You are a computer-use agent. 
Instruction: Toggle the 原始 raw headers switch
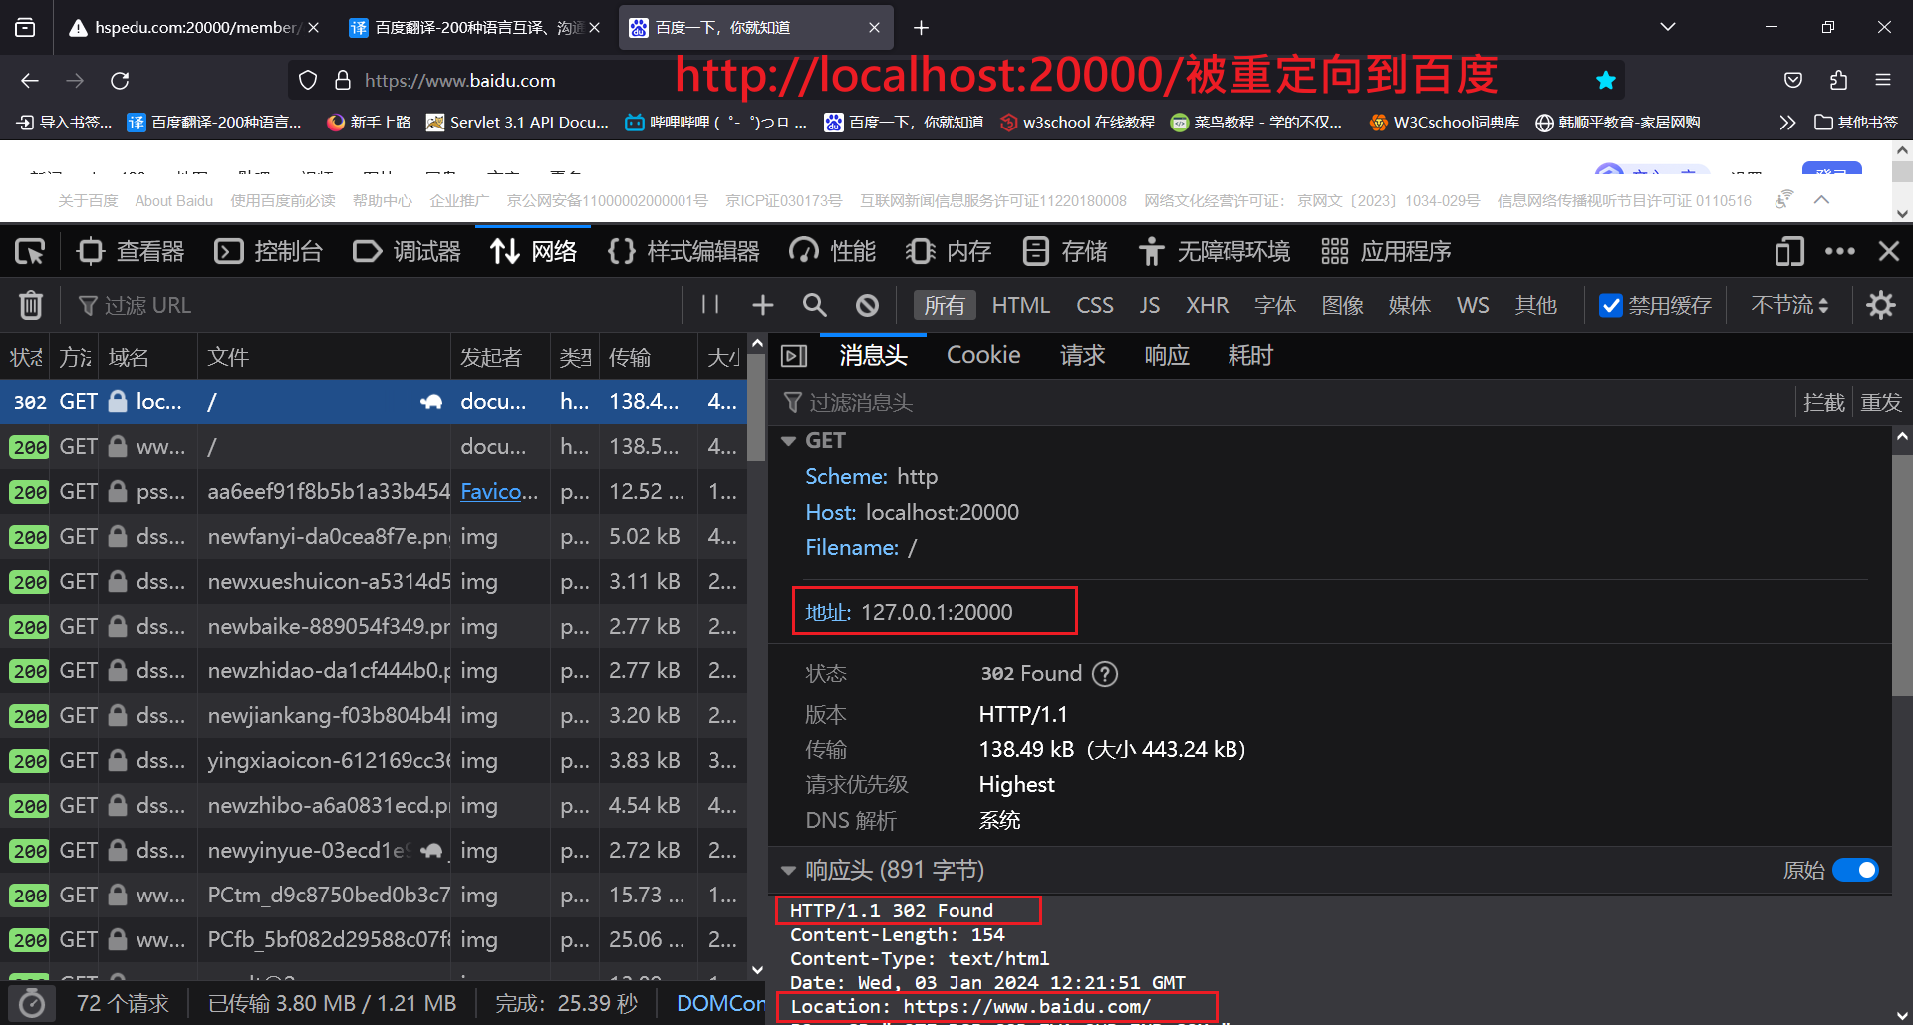pyautogui.click(x=1855, y=871)
